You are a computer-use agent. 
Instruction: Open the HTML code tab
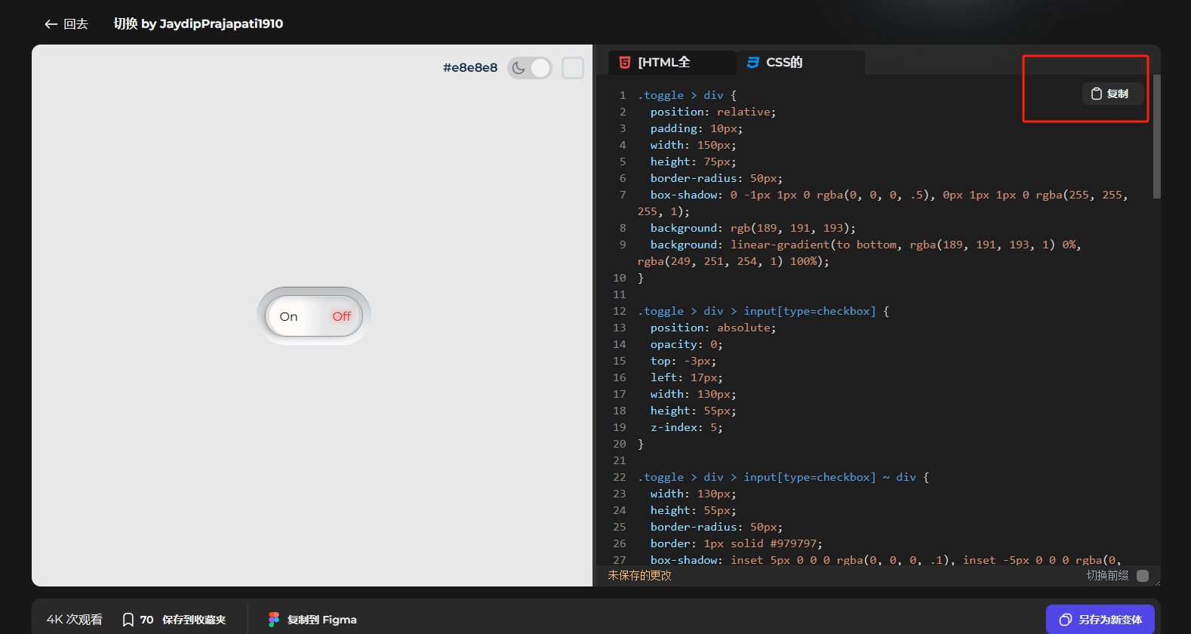coord(664,63)
